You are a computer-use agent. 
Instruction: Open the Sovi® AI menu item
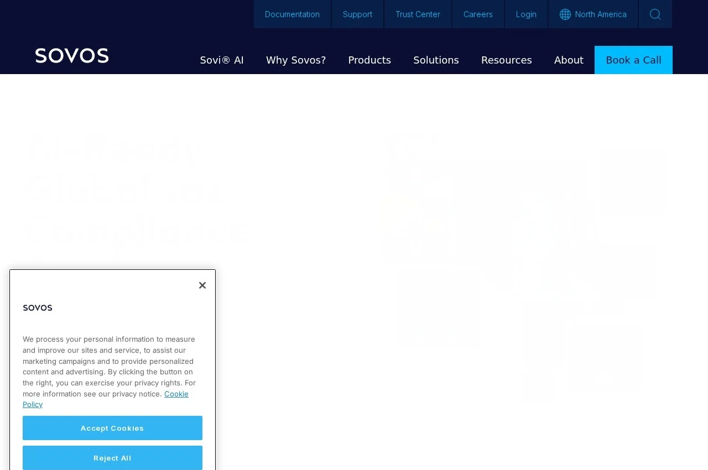[222, 60]
